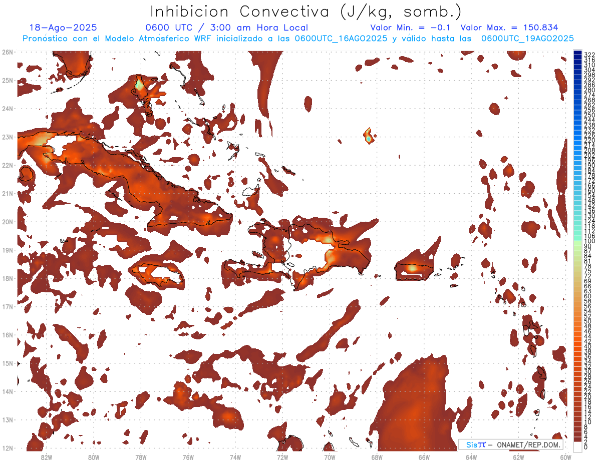The image size is (601, 464).
Task: Click the 64W longitude label
Action: (471, 457)
